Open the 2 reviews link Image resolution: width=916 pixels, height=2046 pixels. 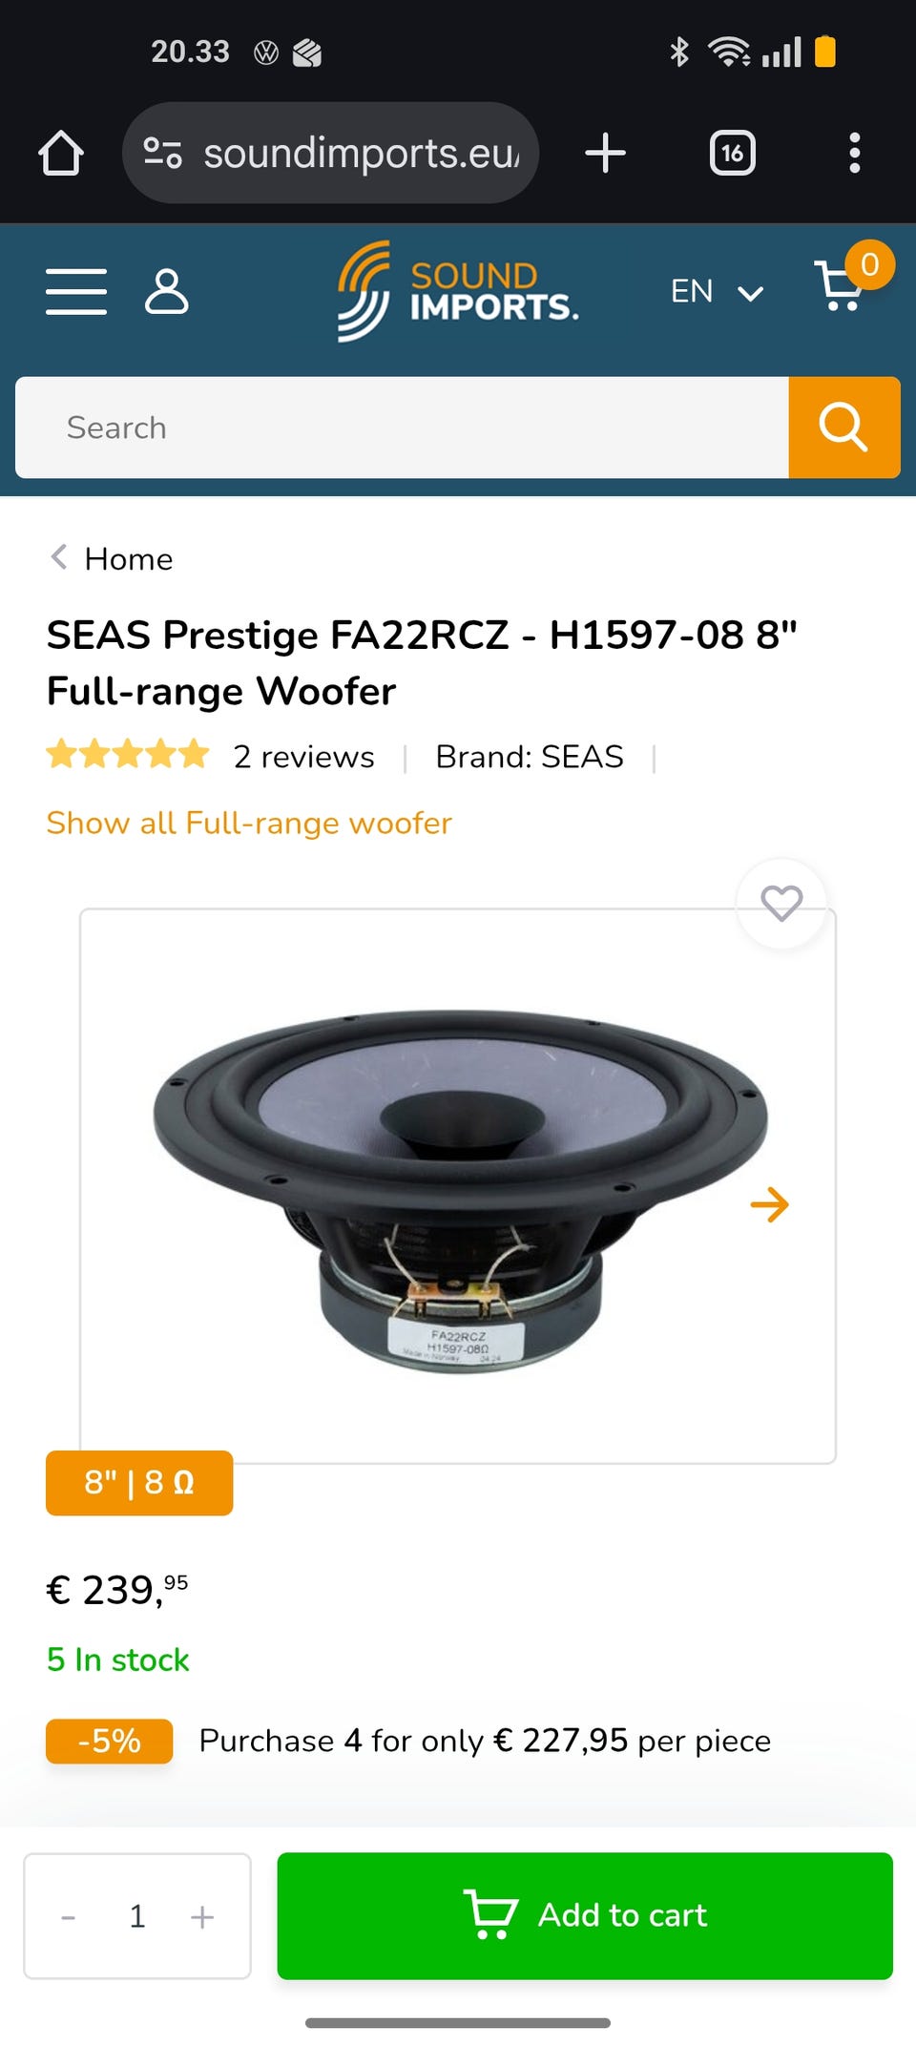point(303,757)
